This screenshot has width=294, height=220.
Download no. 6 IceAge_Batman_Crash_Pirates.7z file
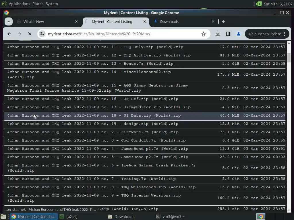coord(101,168)
